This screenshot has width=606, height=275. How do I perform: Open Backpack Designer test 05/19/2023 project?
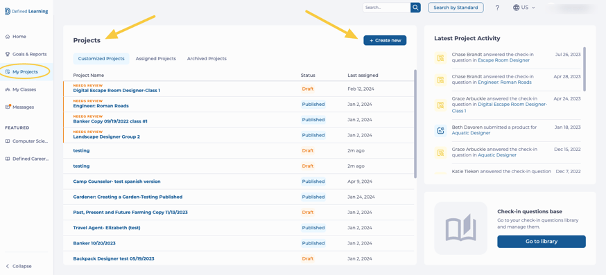tap(114, 259)
